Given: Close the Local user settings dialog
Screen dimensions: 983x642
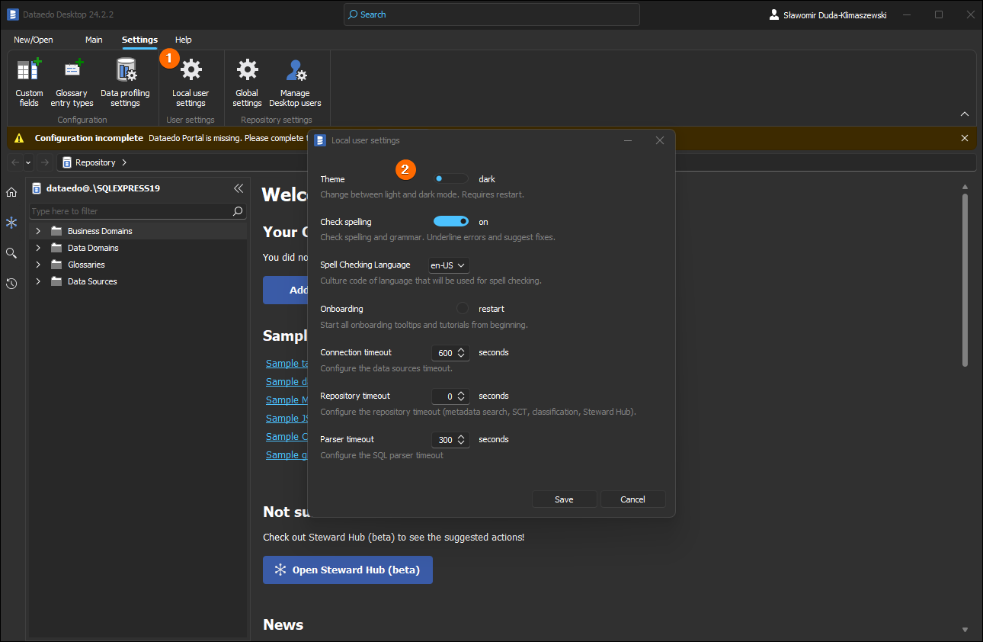Looking at the screenshot, I should 660,140.
